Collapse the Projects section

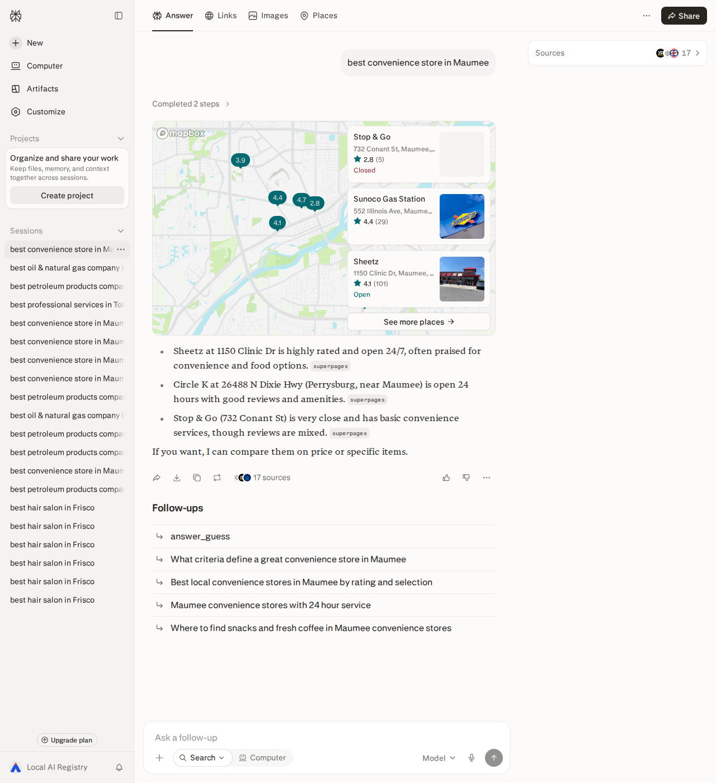(121, 139)
